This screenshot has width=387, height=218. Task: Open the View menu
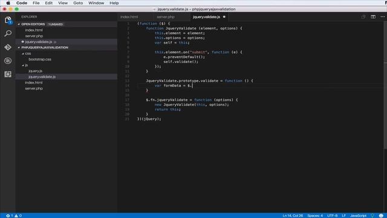tap(63, 3)
